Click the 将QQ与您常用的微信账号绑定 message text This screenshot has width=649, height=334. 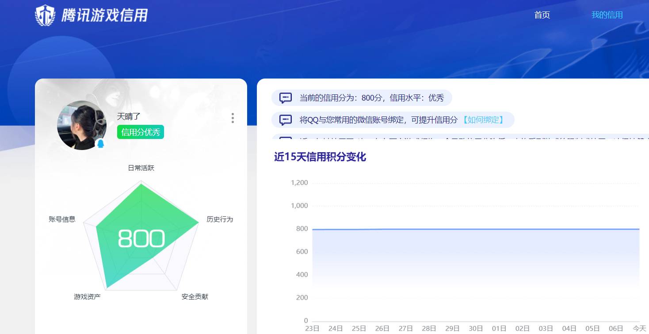tap(379, 120)
